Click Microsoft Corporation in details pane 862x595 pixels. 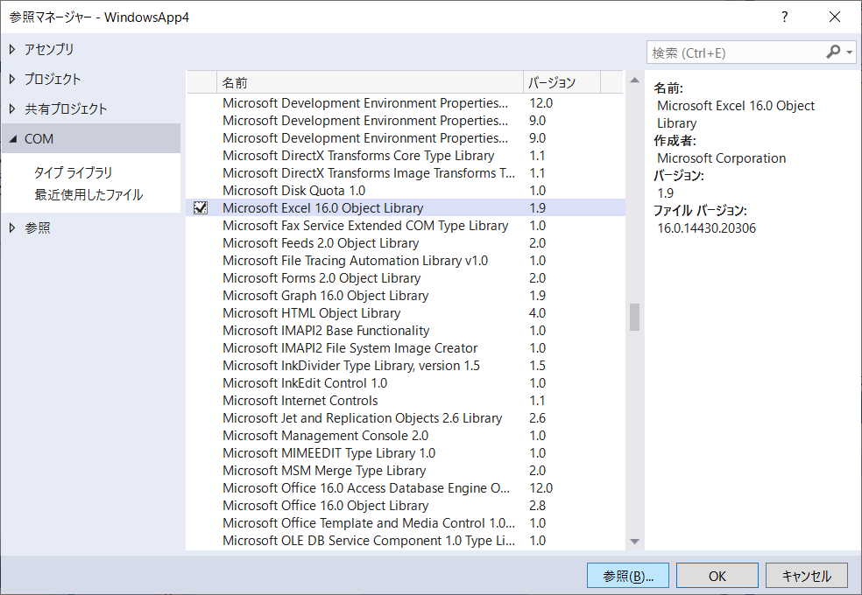(721, 158)
